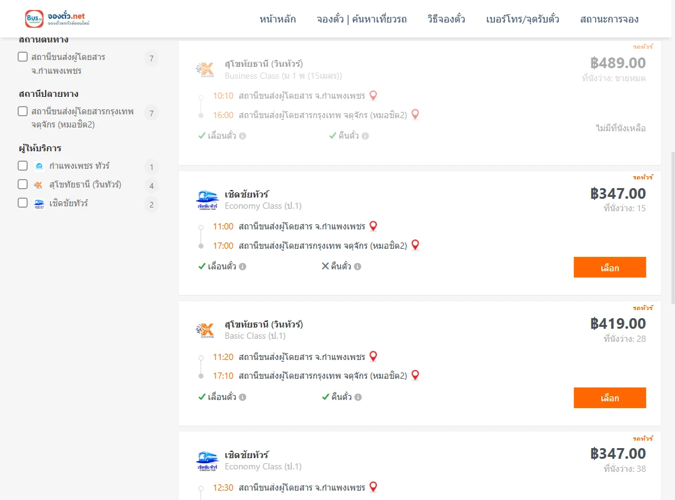Open map pin for 17:10 หมอชิต2 arrival
Image resolution: width=675 pixels, height=500 pixels.
coord(415,375)
